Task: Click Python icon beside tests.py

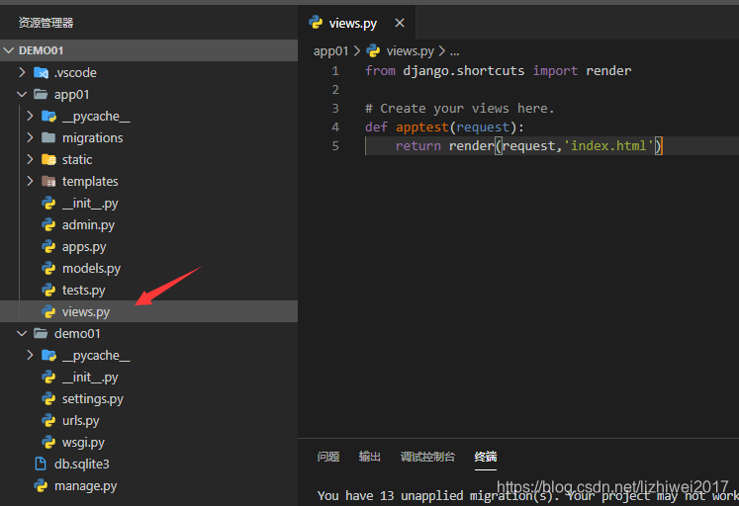Action: tap(48, 290)
